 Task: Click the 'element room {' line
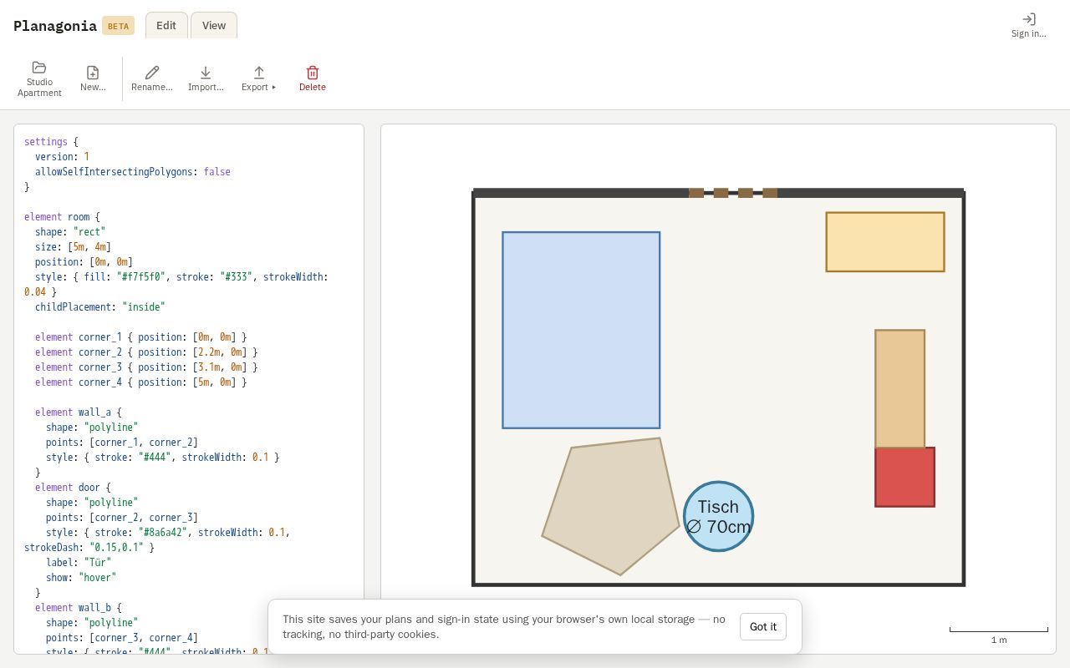(62, 217)
